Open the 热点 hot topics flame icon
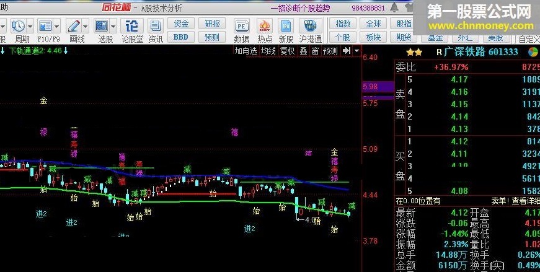 click(x=265, y=26)
